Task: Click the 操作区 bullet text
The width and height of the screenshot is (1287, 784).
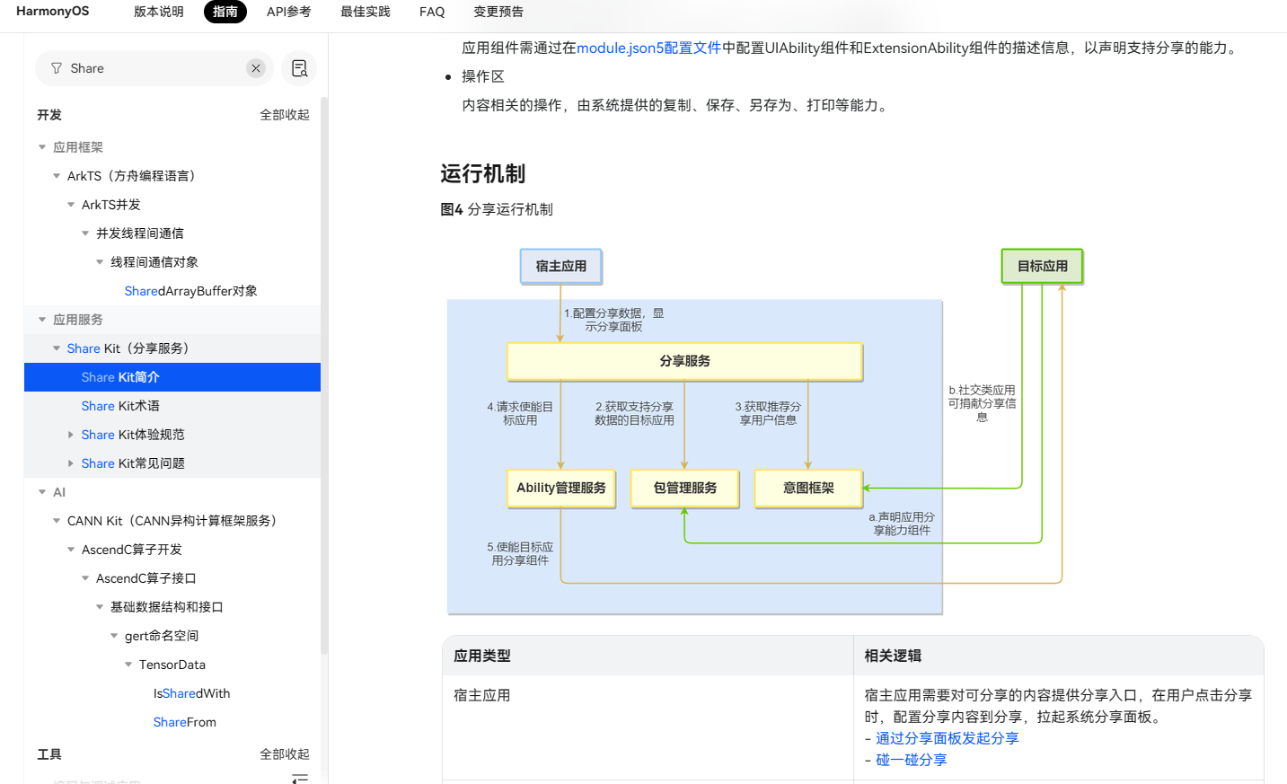Action: 483,76
